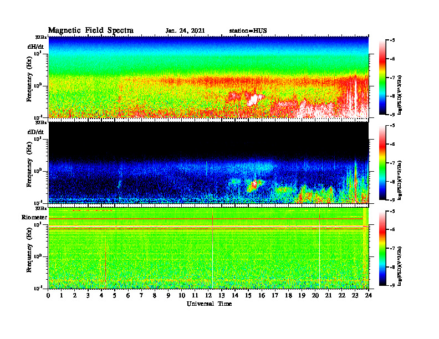Screen dimensions: 439x339
Task: Click the "dH/dt" panel label
Action: [35, 47]
